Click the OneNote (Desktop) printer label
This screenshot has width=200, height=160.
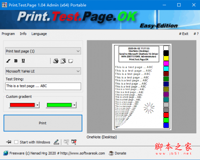click(102, 137)
